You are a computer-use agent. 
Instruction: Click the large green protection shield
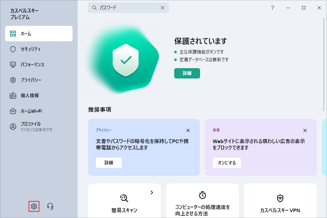126,60
